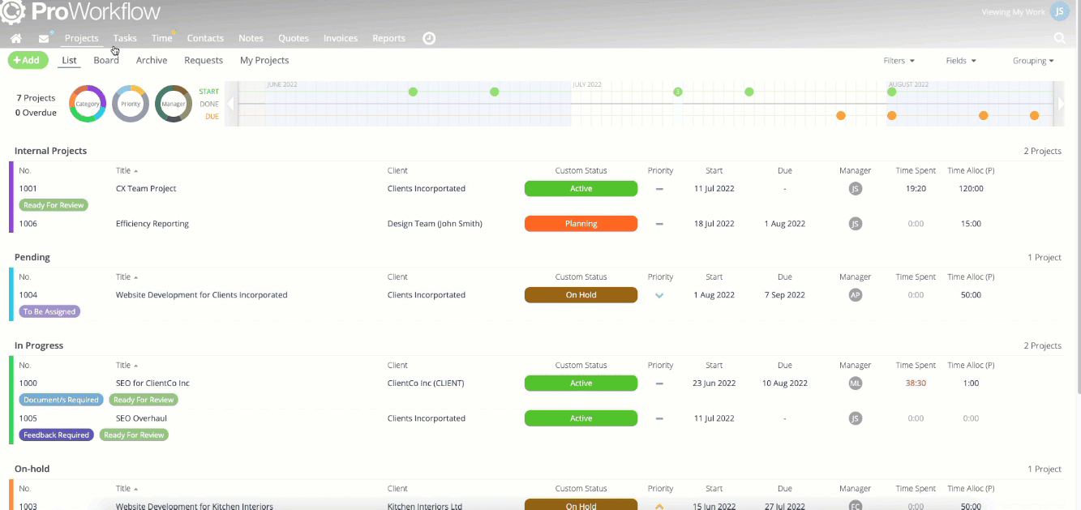Open the CX Team Project title

tap(146, 189)
